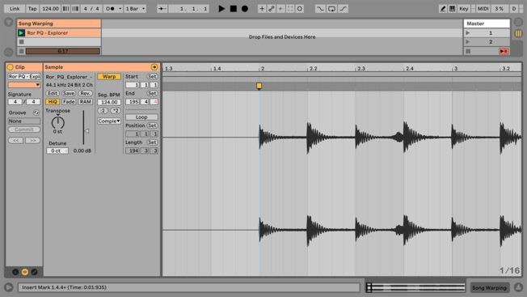Toggle the Arrangement Loop switch
527x297 pixels.
(x=331, y=9)
